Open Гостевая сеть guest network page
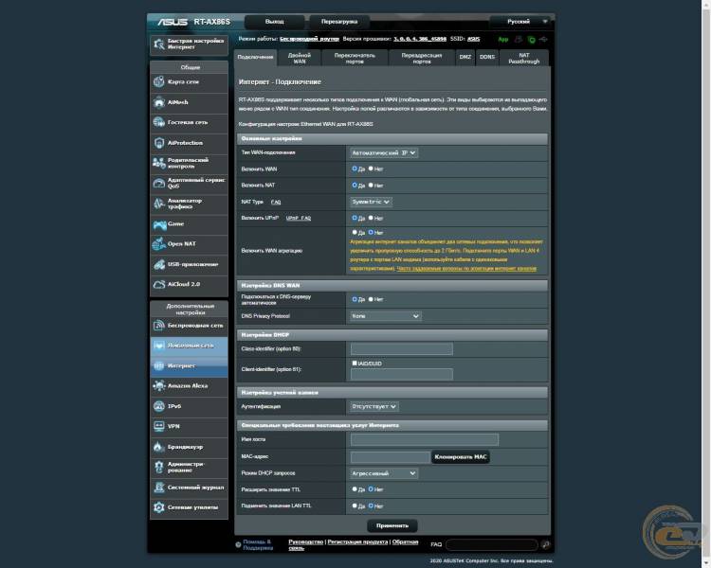Viewport: 711px width, 568px height. point(189,122)
